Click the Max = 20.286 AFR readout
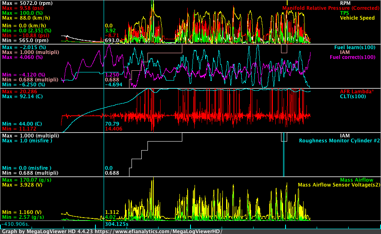 pyautogui.click(x=20, y=92)
